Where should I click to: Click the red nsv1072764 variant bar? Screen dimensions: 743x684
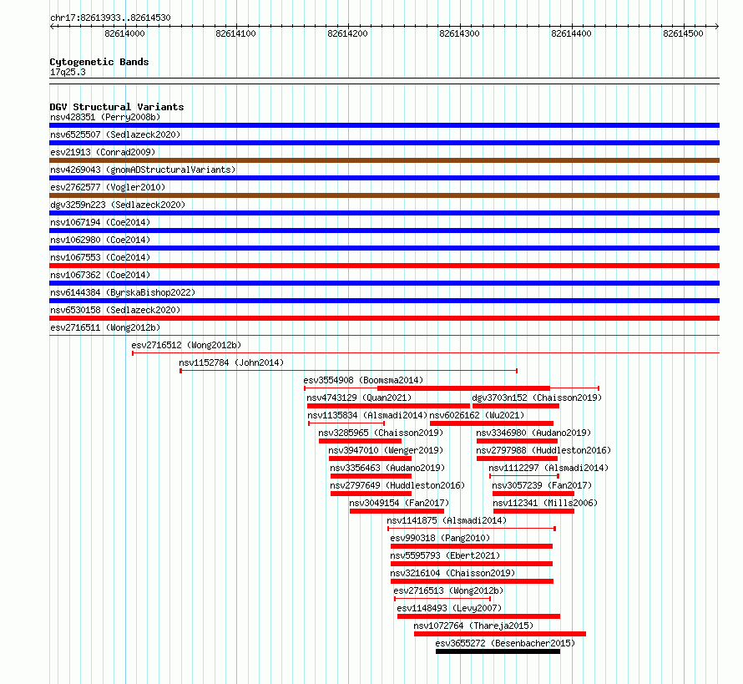point(500,634)
